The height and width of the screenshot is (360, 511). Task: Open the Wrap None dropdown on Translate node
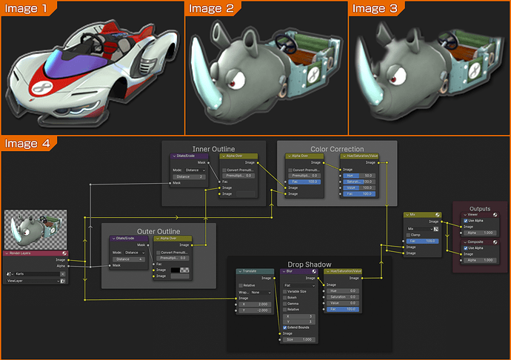coord(261,293)
